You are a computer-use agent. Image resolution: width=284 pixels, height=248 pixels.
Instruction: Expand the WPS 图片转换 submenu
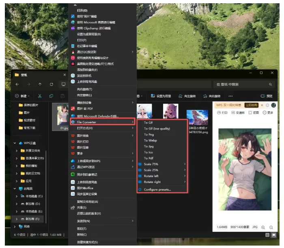pyautogui.click(x=102, y=136)
